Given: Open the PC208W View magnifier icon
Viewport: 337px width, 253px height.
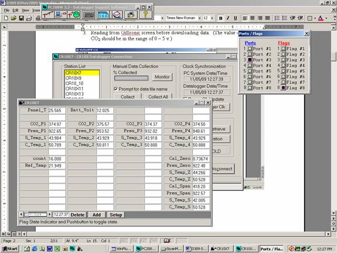Looking at the screenshot, I should point(117,15).
